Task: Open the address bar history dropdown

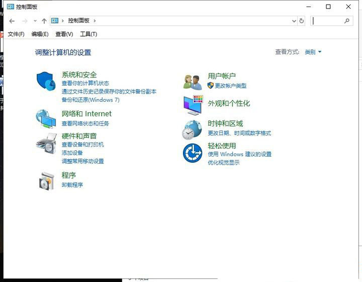Action: (294, 21)
